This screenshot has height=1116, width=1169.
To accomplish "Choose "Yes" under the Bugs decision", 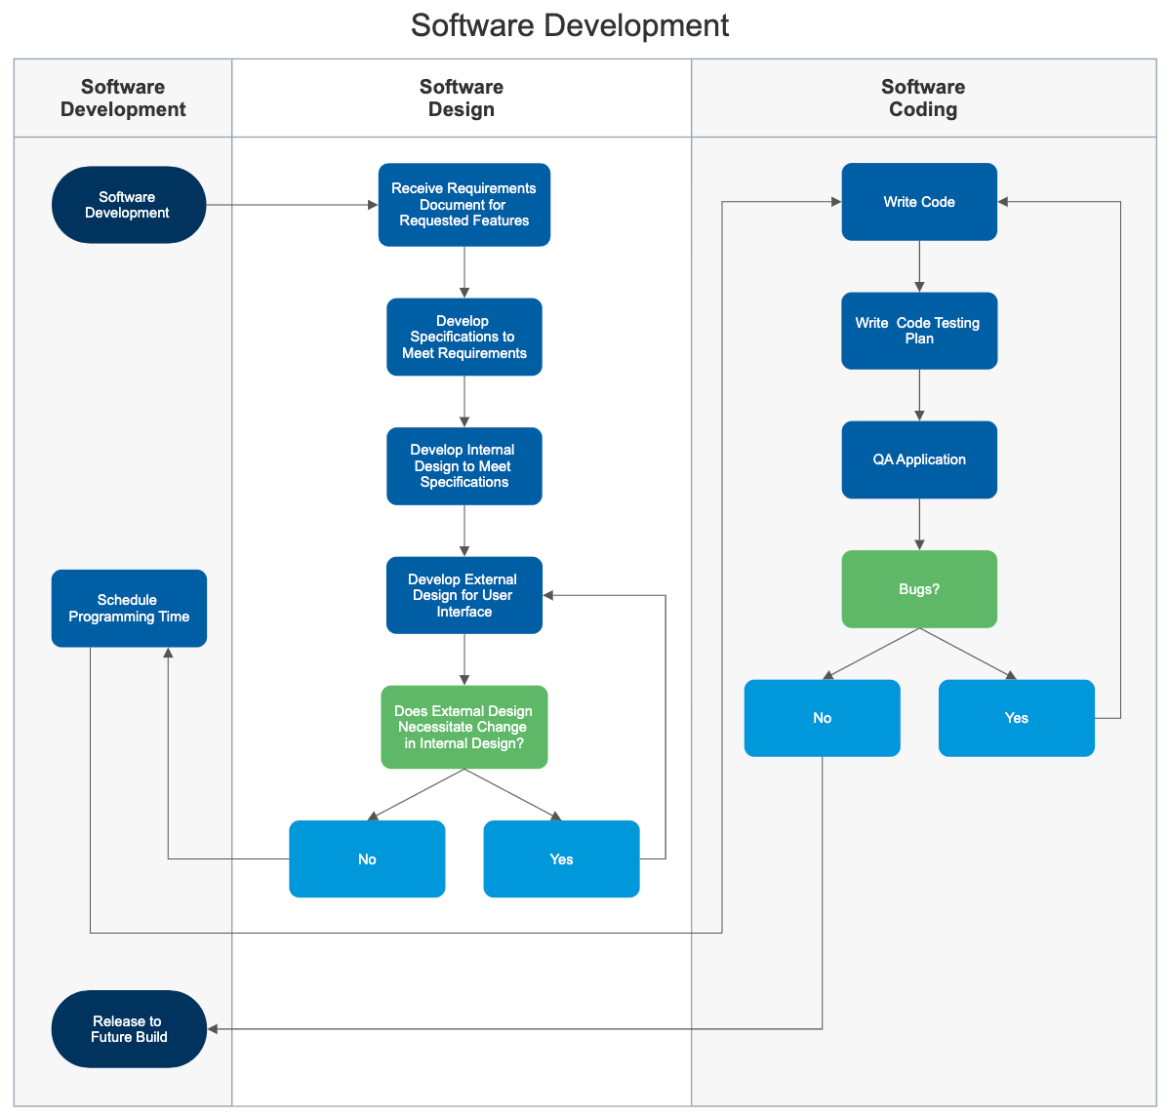I will tap(1016, 718).
